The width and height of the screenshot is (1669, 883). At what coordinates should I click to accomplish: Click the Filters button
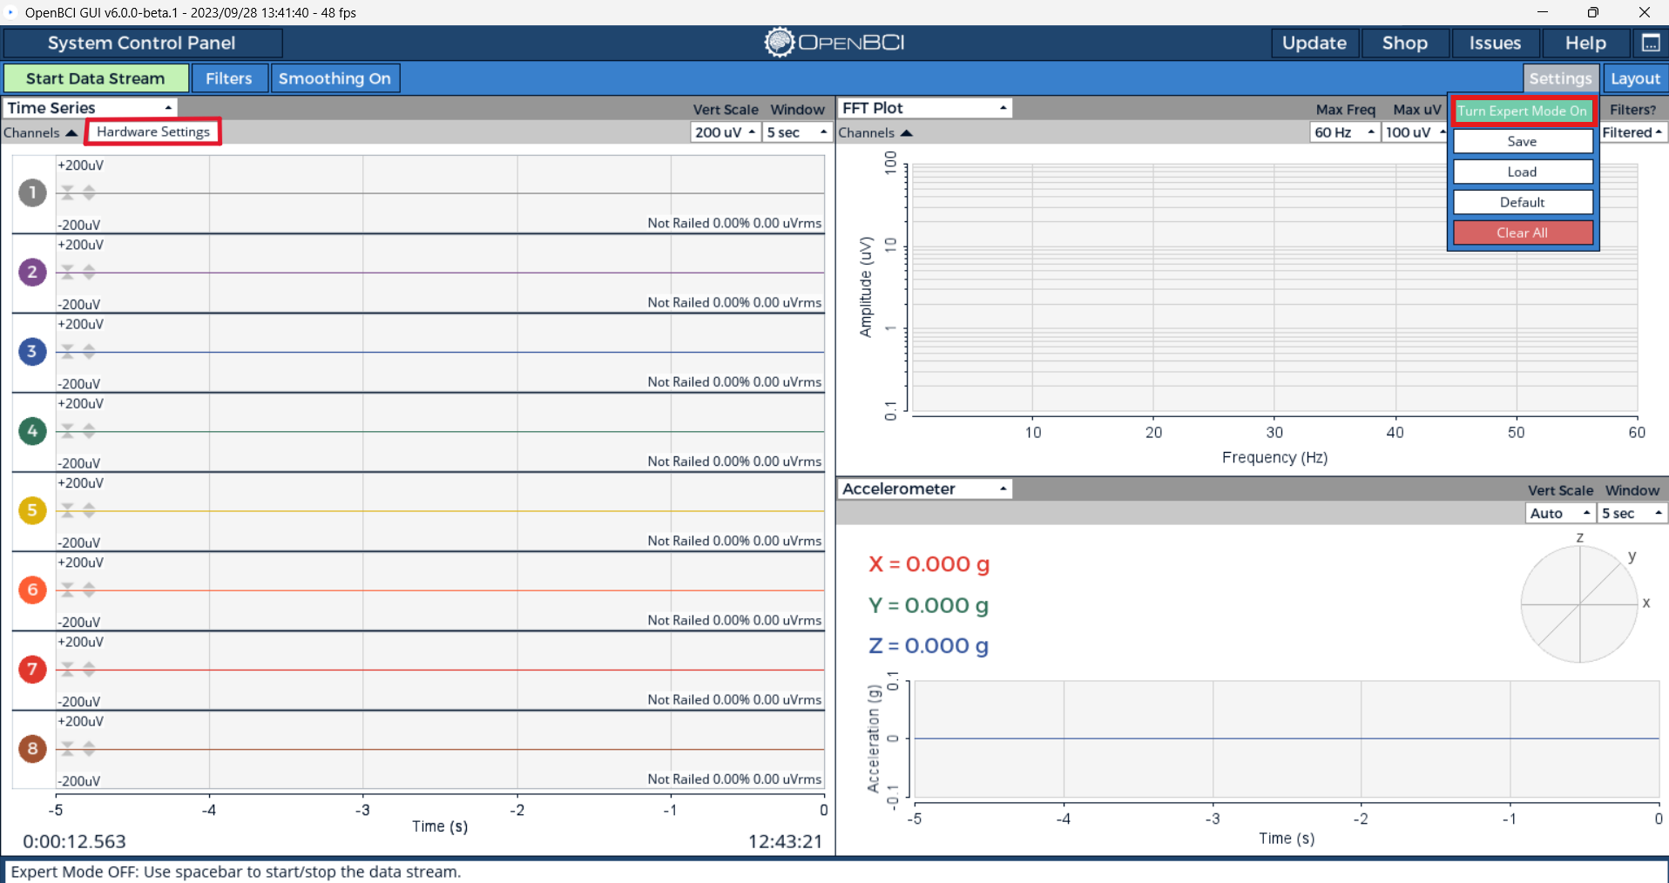coord(228,78)
